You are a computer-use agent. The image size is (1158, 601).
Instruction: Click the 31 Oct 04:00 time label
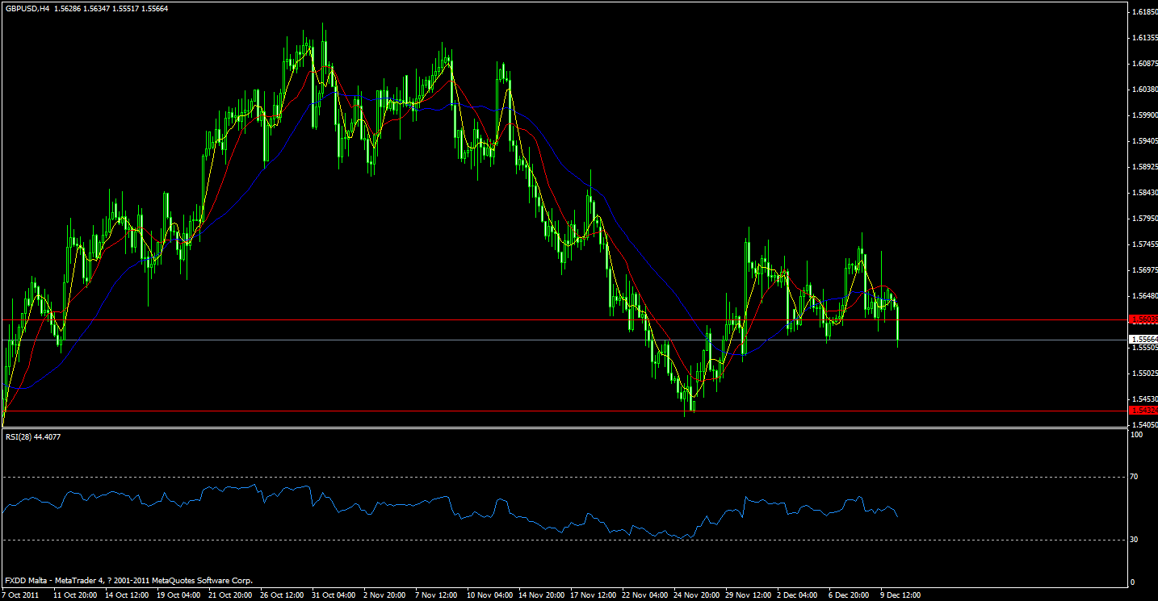[335, 595]
